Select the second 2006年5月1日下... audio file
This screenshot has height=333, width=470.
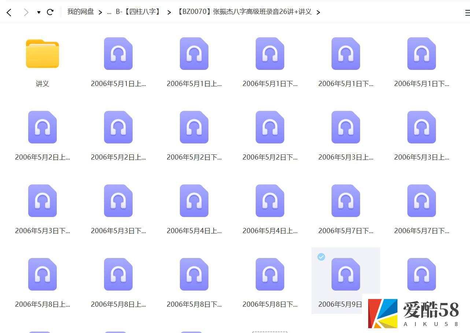pyautogui.click(x=346, y=54)
